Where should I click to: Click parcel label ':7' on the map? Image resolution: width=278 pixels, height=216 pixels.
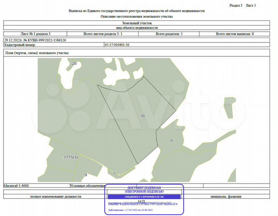(114, 174)
